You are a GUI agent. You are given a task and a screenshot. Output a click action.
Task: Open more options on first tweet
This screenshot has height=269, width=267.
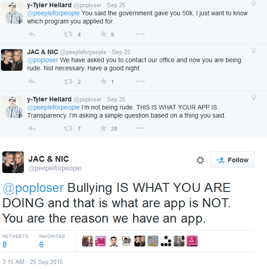tap(140, 34)
